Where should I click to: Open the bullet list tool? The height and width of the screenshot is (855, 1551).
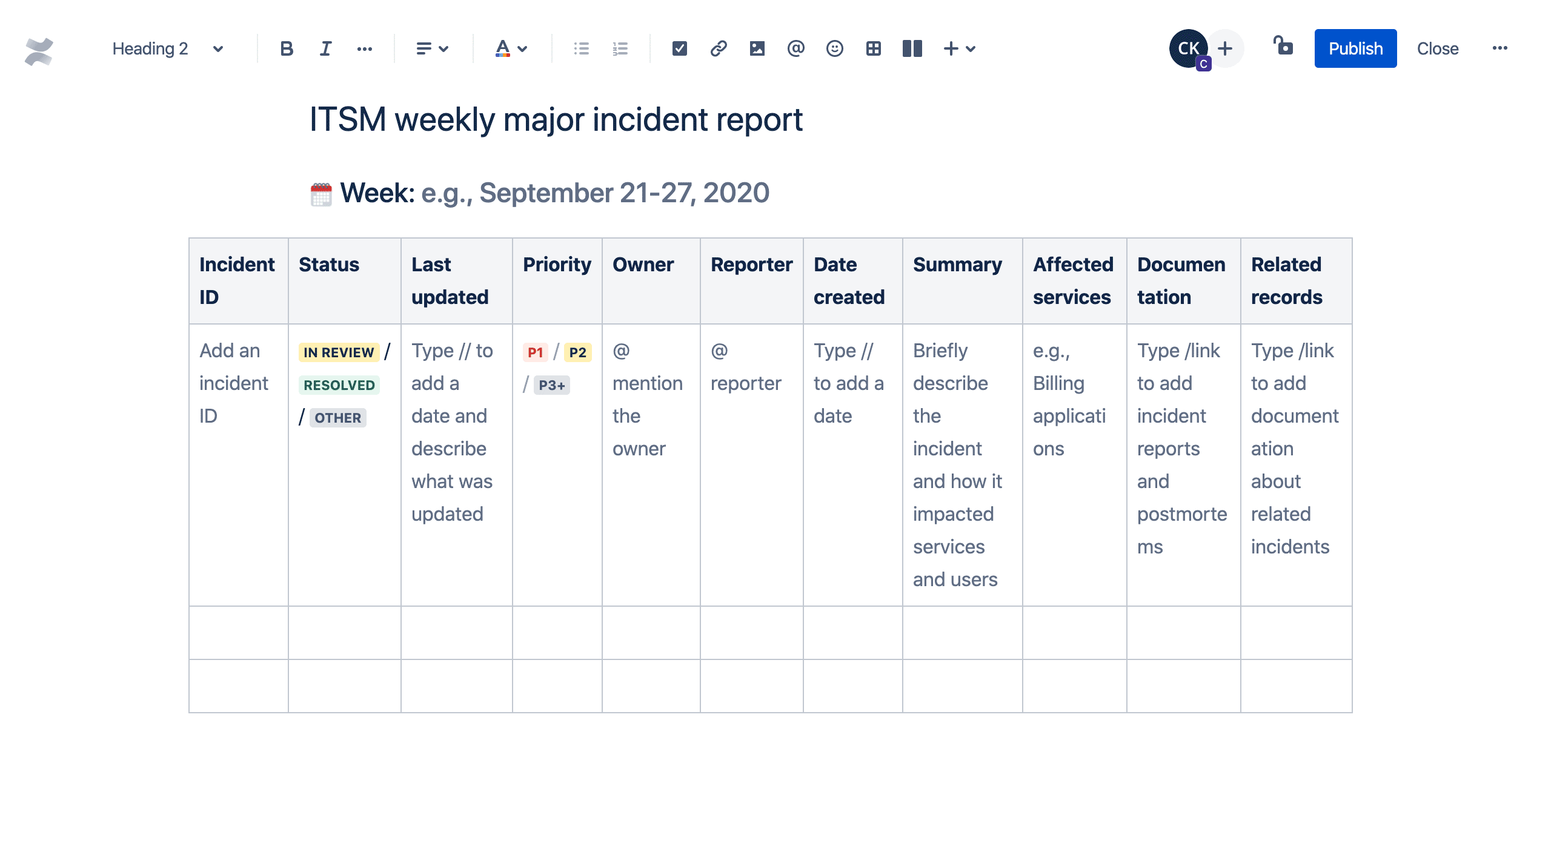pyautogui.click(x=581, y=47)
